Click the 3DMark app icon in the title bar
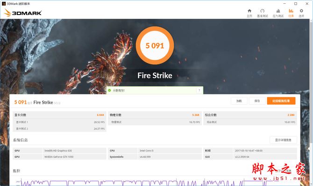Screen dimensions: 313x186 (4, 4)
